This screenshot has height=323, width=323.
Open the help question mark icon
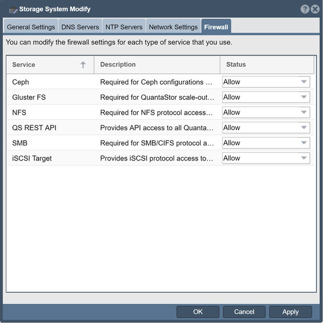[x=305, y=9]
